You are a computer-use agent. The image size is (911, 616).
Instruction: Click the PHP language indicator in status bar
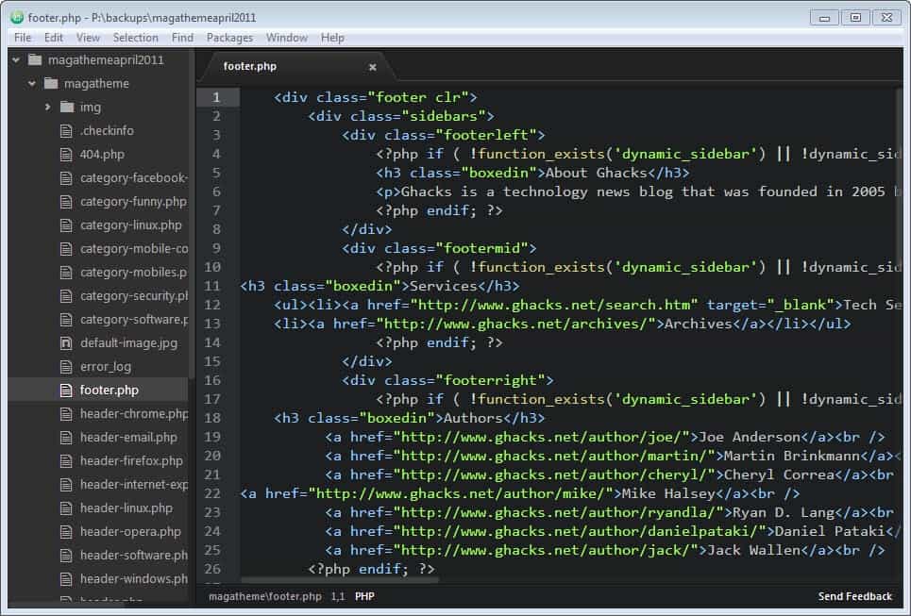click(x=363, y=595)
